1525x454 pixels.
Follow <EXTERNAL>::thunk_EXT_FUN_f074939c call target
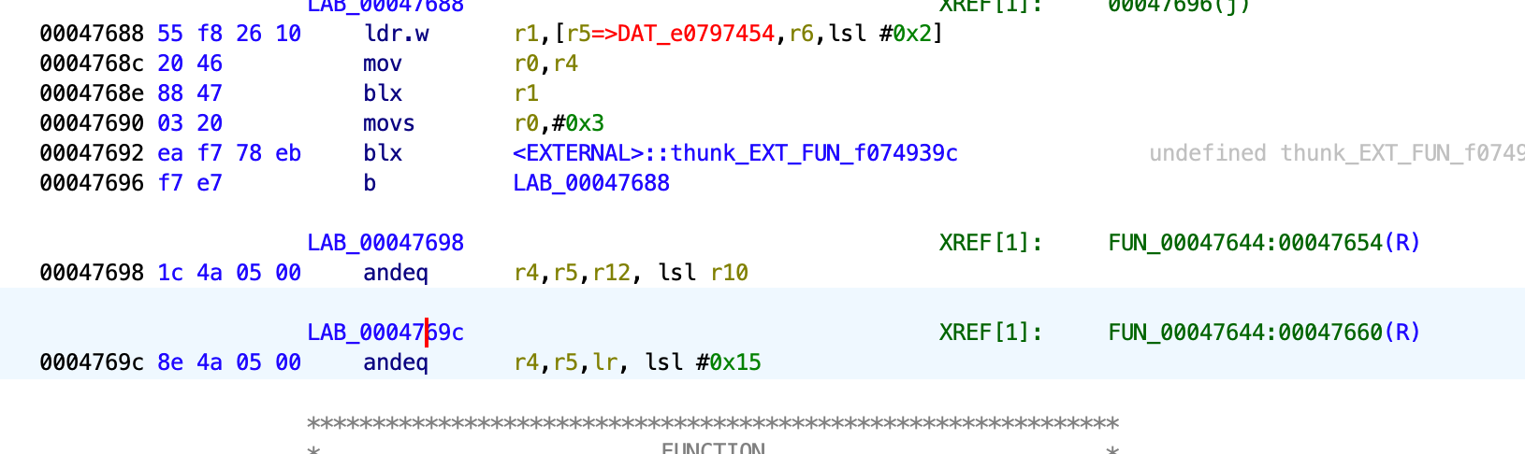tap(735, 153)
